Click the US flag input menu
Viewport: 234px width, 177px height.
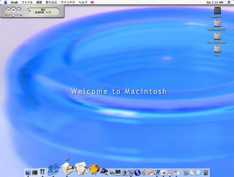tap(92, 2)
